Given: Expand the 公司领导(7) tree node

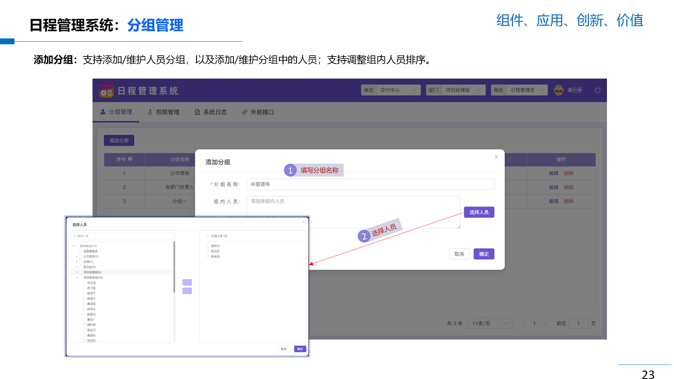Looking at the screenshot, I should tap(77, 257).
